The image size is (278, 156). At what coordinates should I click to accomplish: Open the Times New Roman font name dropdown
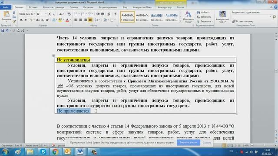(35, 14)
